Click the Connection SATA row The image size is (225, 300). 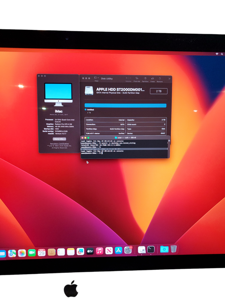(105, 124)
